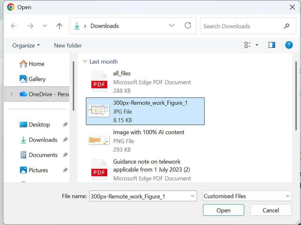
Task: Open the Customised Files type dropdown
Action: pyautogui.click(x=247, y=196)
